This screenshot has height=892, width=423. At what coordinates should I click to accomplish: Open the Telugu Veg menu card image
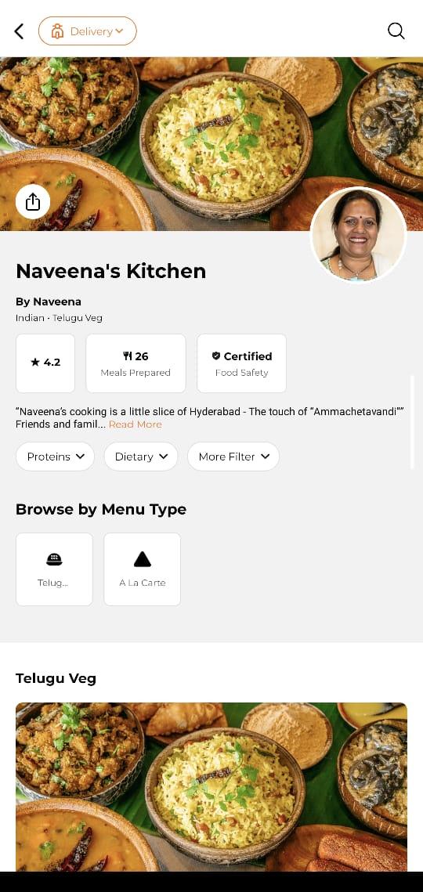[x=211, y=787]
